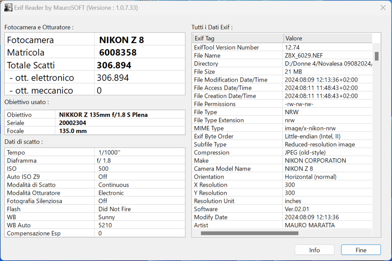Click the Valore column header
This screenshot has height=261, width=392.
328,38
